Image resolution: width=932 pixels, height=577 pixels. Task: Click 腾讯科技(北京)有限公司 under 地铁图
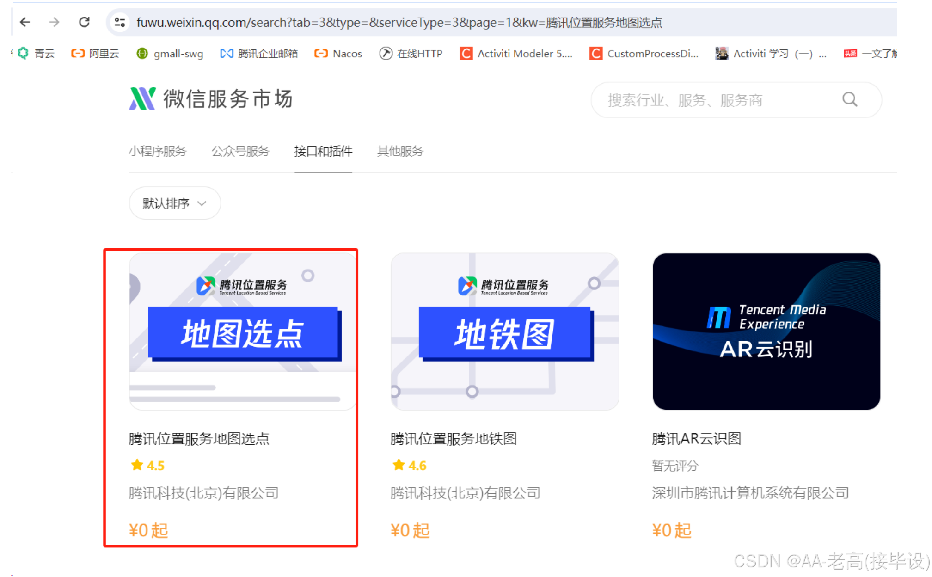tap(466, 493)
